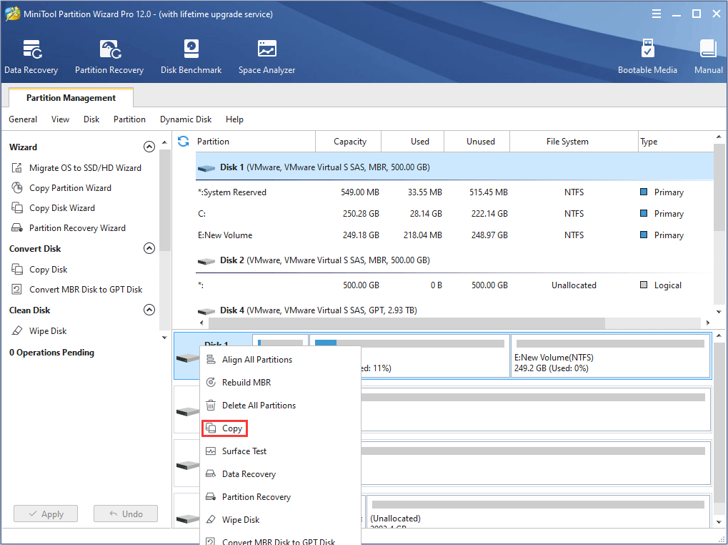
Task: Select the E:New Volume partition row
Action: pos(454,235)
